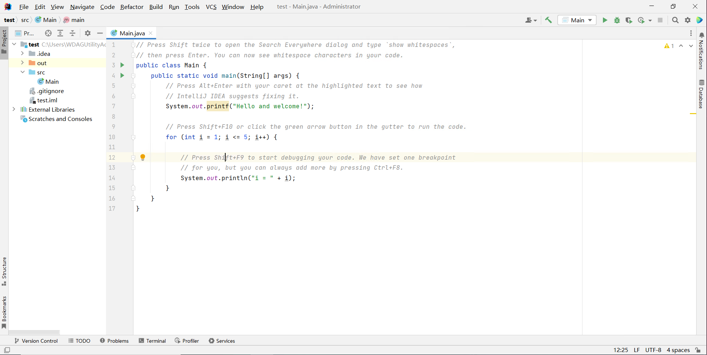Open editor tab options three-dot menu

coord(691,33)
